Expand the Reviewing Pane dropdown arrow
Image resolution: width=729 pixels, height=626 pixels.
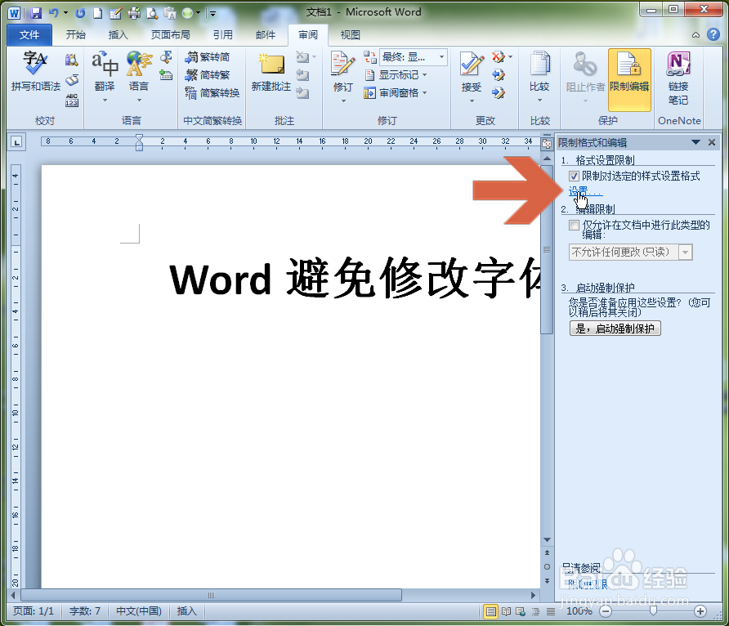pyautogui.click(x=424, y=93)
